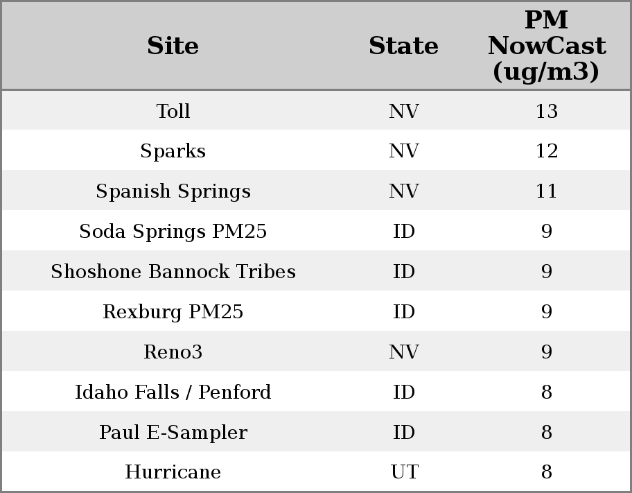Select the Soda Springs PM25 cell
The height and width of the screenshot is (493, 632).
(x=173, y=232)
